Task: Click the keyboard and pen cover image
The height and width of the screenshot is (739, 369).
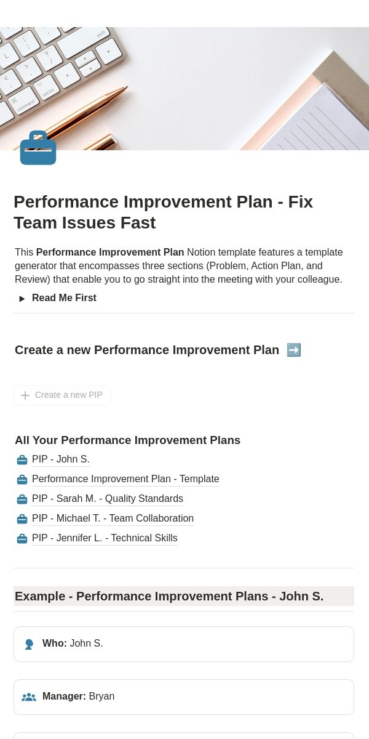Action: click(184, 89)
